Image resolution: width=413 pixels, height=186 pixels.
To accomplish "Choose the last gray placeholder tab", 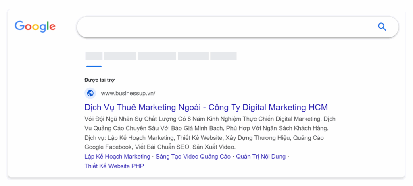I will click(223, 56).
